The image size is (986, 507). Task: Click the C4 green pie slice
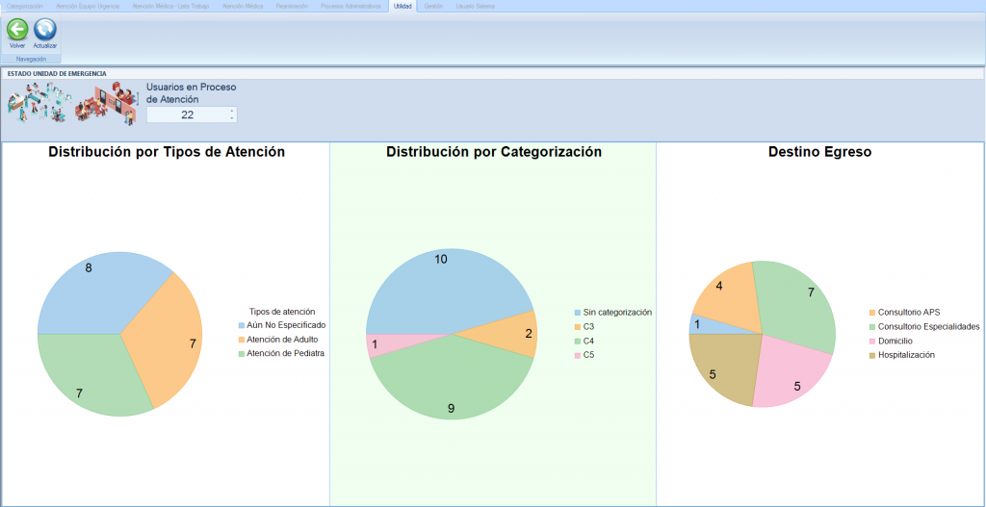[453, 380]
